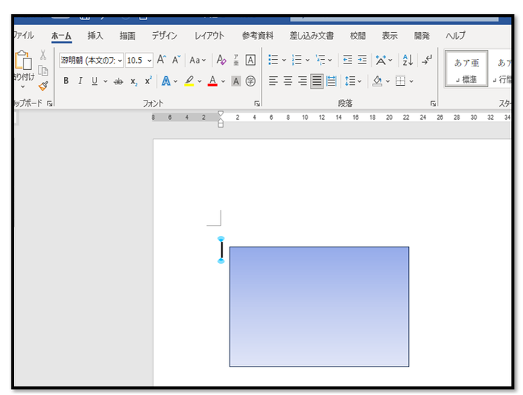The image size is (523, 395).
Task: Open the ファイル tab
Action: (x=24, y=36)
